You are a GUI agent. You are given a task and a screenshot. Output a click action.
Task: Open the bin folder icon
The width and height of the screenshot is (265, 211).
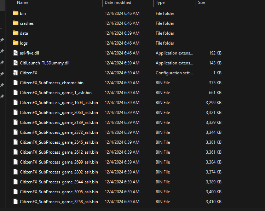16,13
